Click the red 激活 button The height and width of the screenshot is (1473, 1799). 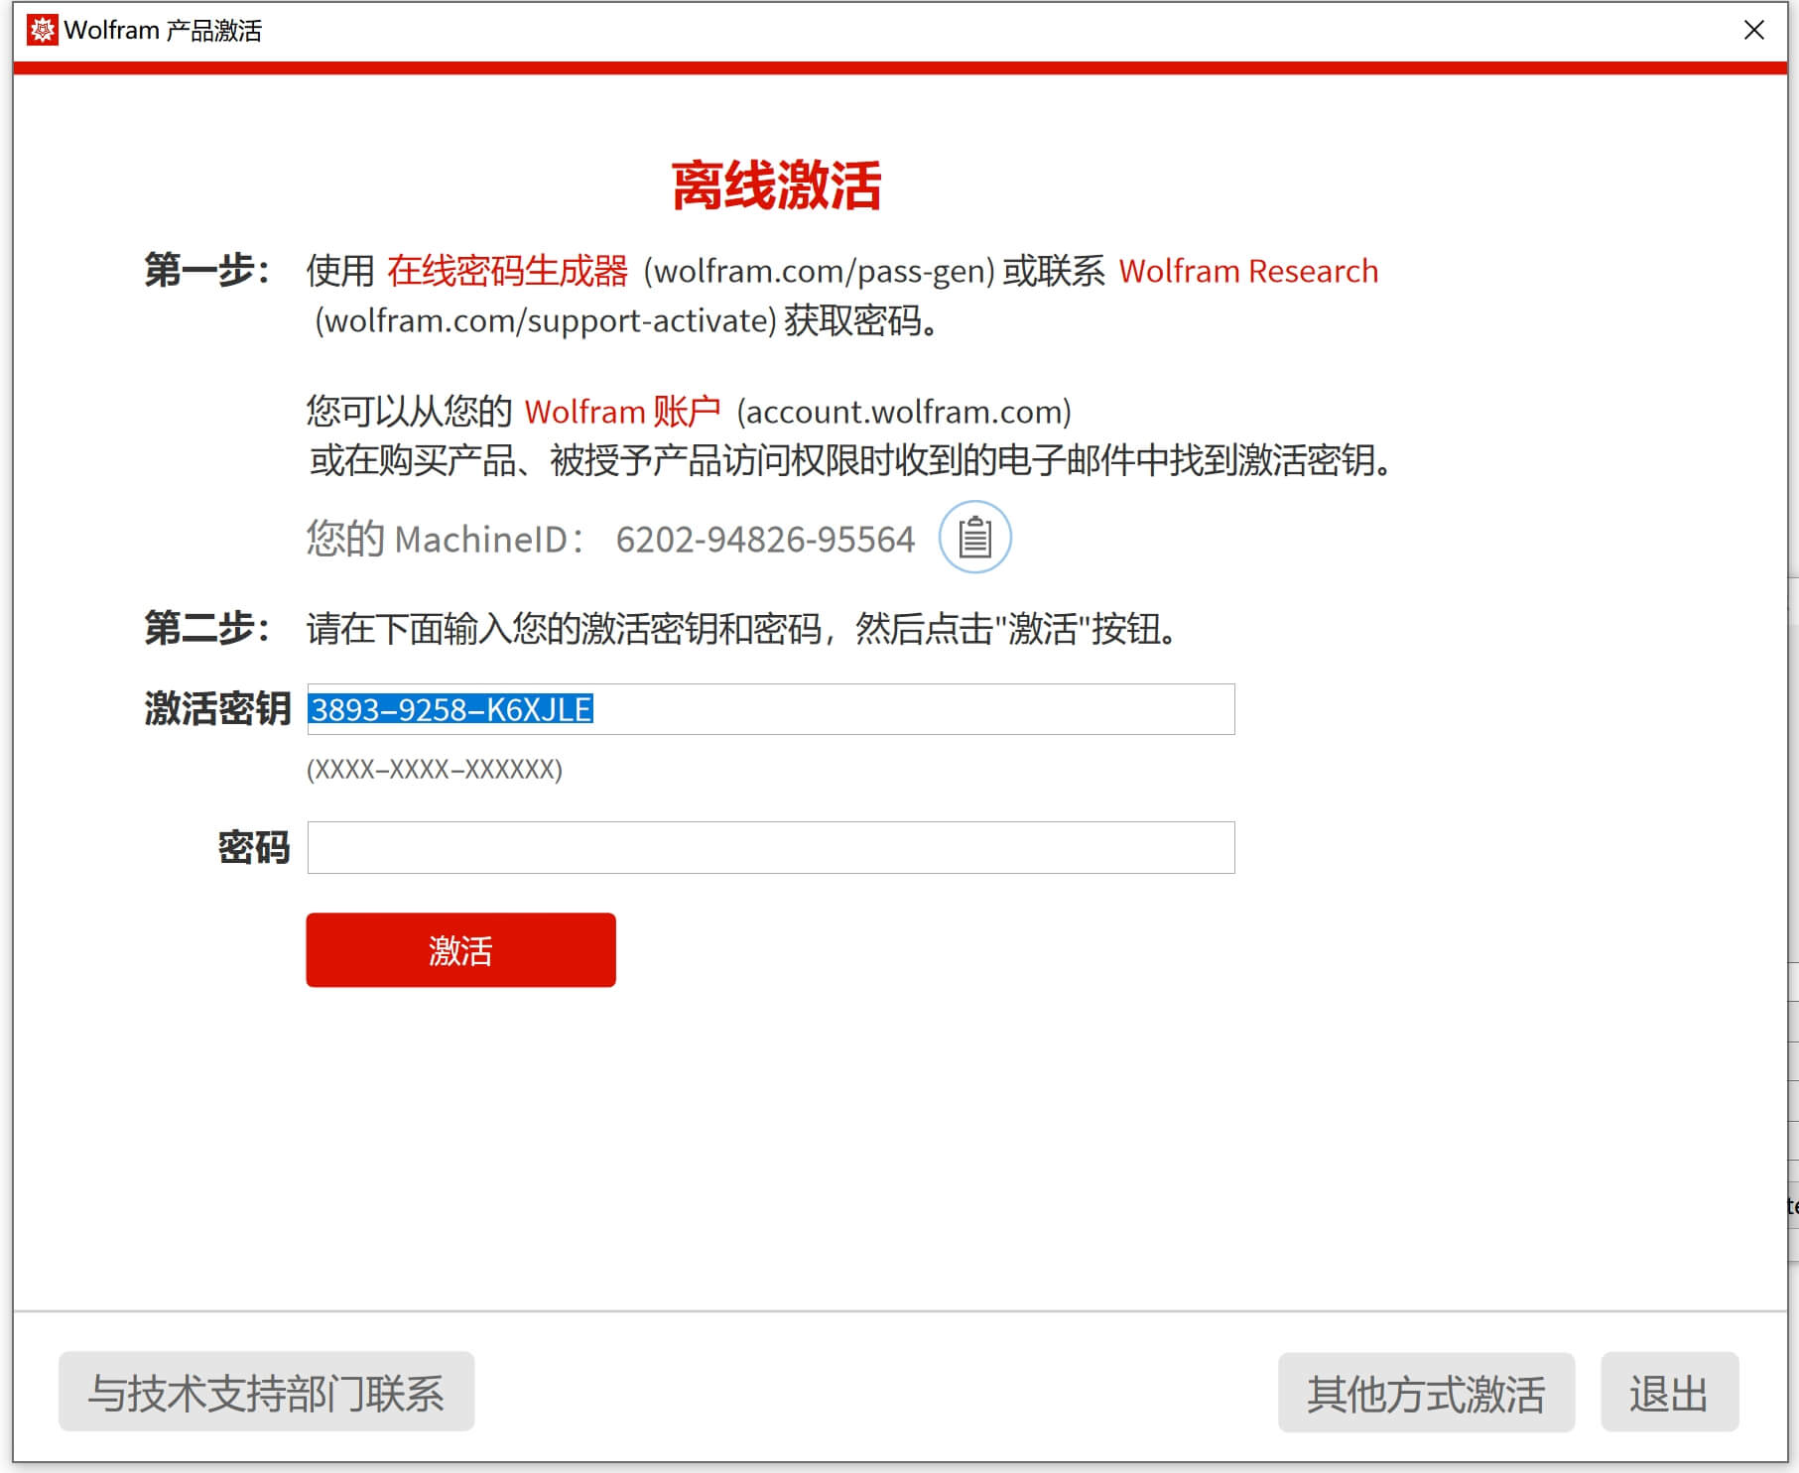tap(460, 950)
